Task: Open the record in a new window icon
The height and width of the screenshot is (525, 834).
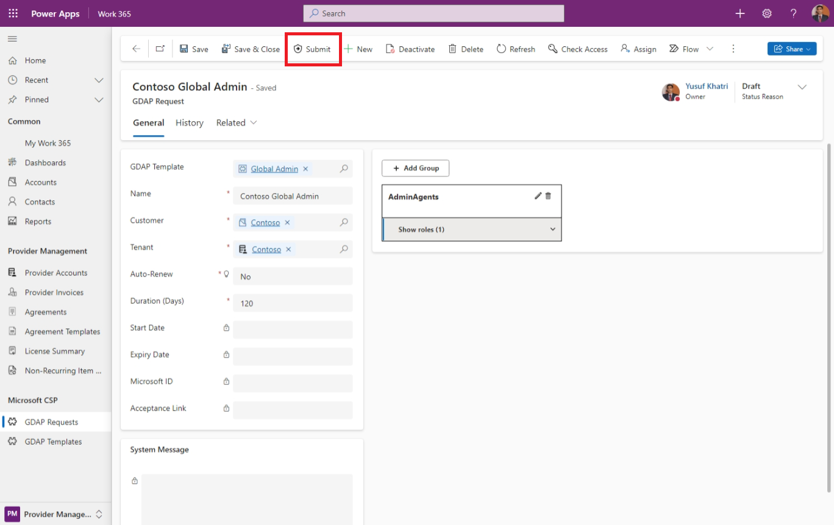Action: pyautogui.click(x=160, y=49)
